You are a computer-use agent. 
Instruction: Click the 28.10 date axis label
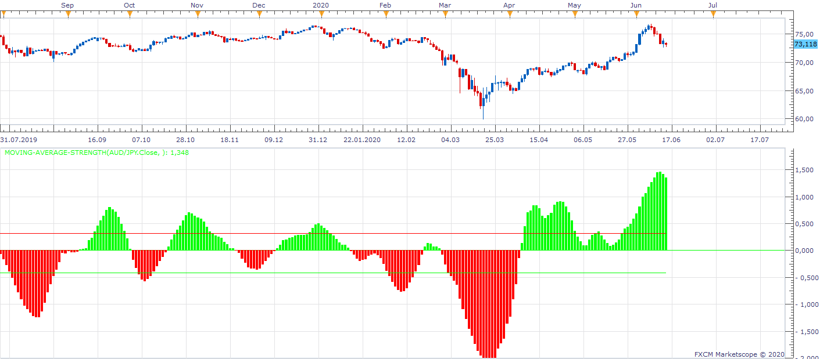tap(185, 140)
